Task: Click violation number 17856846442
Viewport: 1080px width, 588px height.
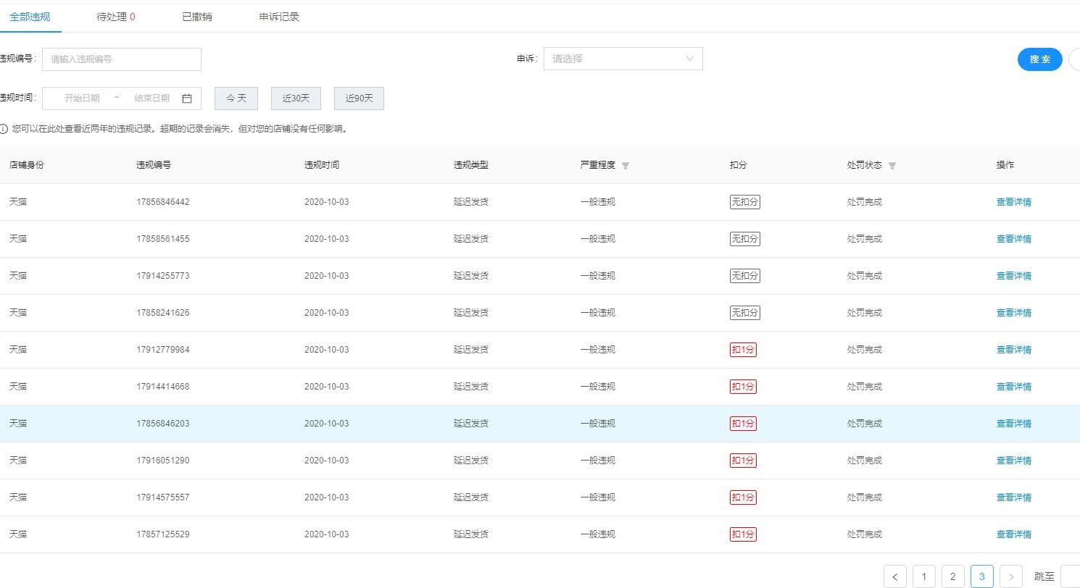Action: click(x=163, y=202)
